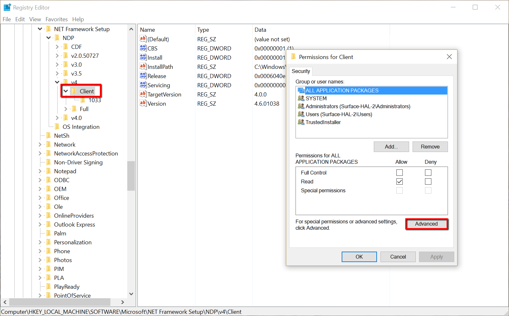The image size is (509, 316).
Task: Open the Edit menu
Action: [20, 19]
